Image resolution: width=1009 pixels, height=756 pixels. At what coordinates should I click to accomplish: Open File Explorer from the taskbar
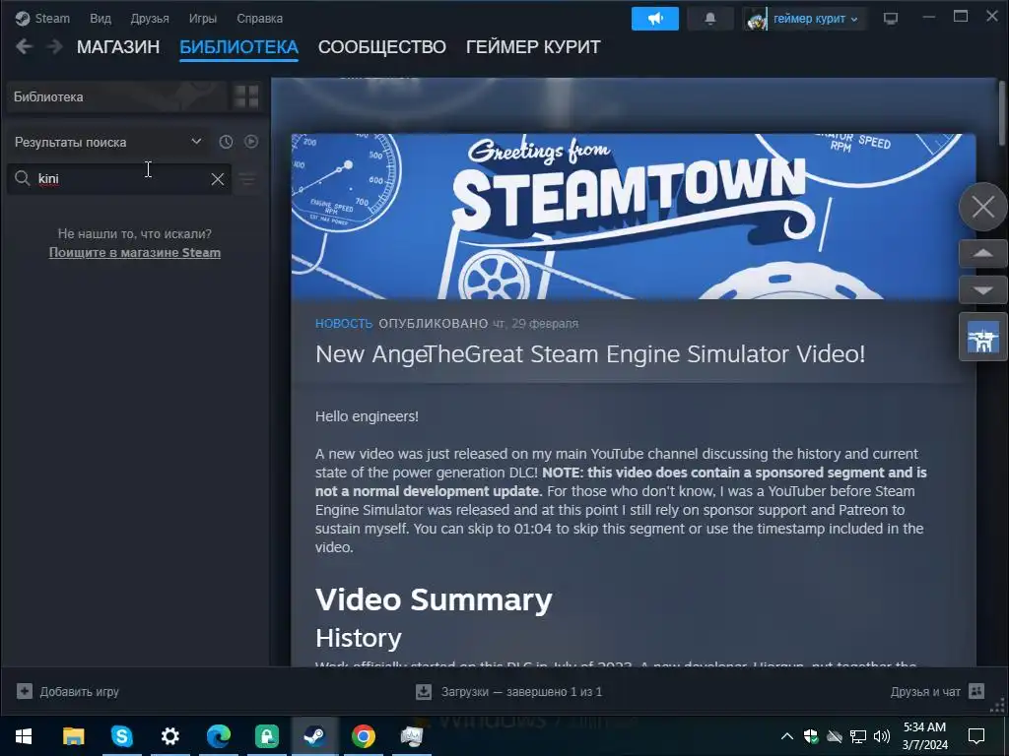point(73,736)
